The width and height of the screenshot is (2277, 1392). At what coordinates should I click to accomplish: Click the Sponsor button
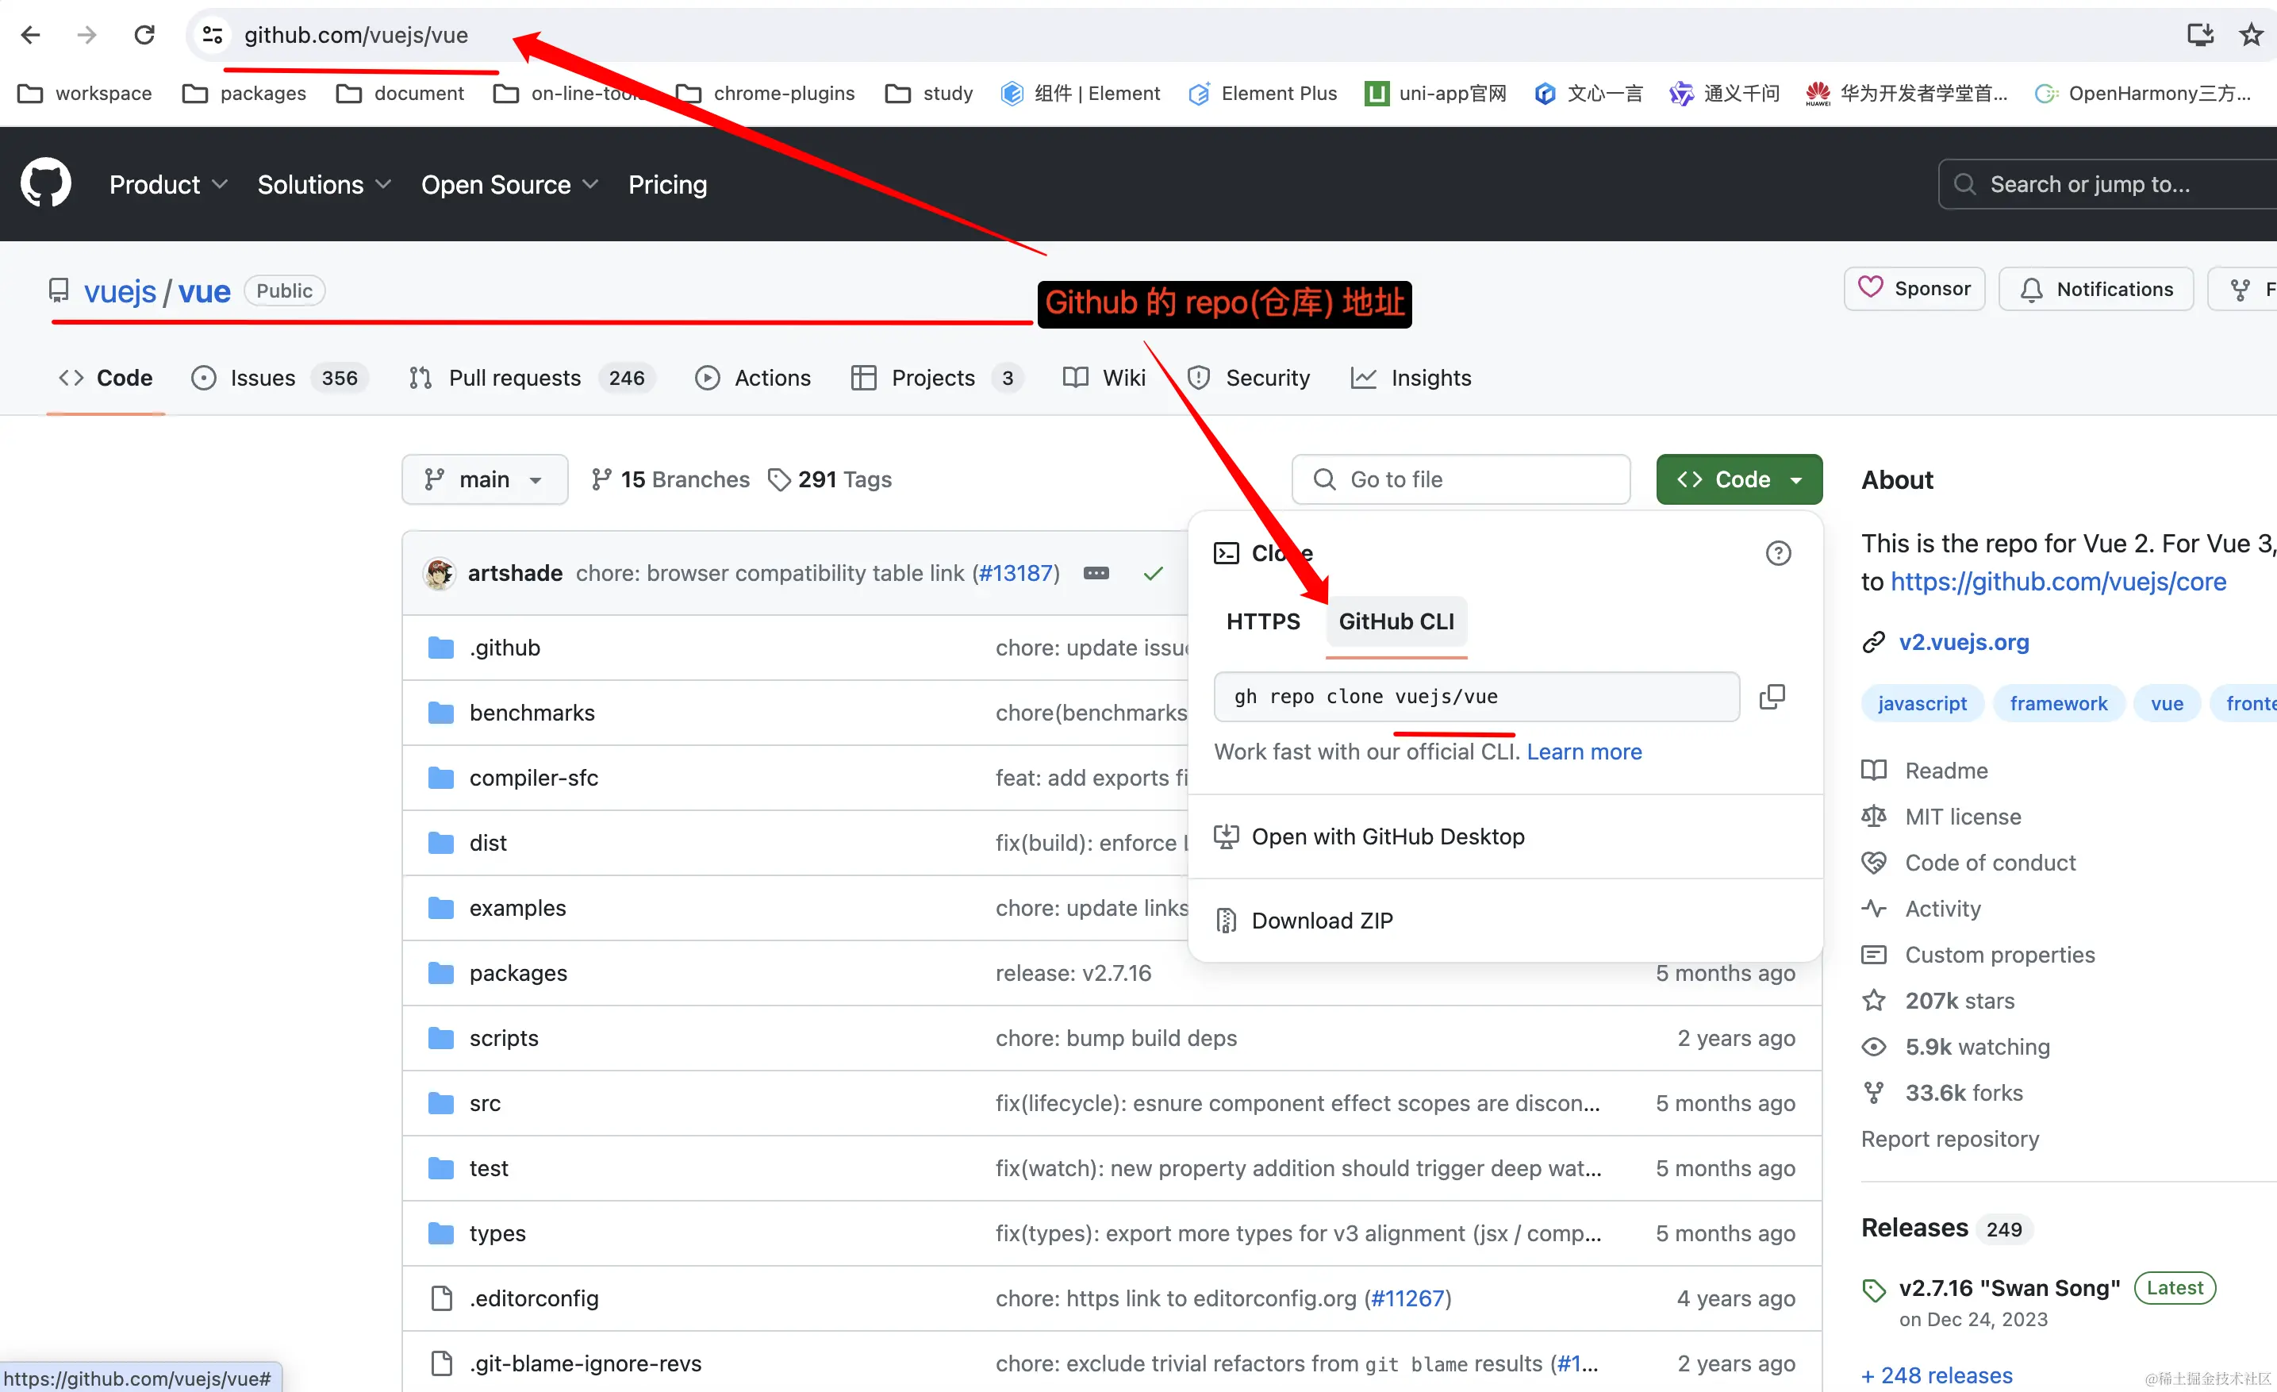point(1914,288)
